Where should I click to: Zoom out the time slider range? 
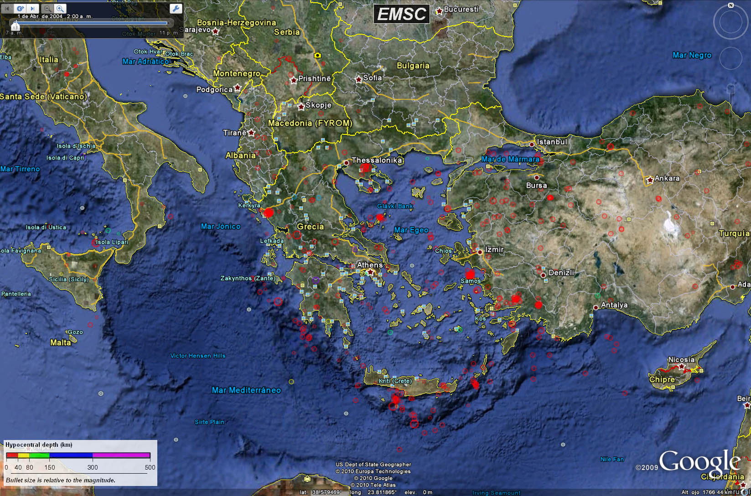[47, 8]
